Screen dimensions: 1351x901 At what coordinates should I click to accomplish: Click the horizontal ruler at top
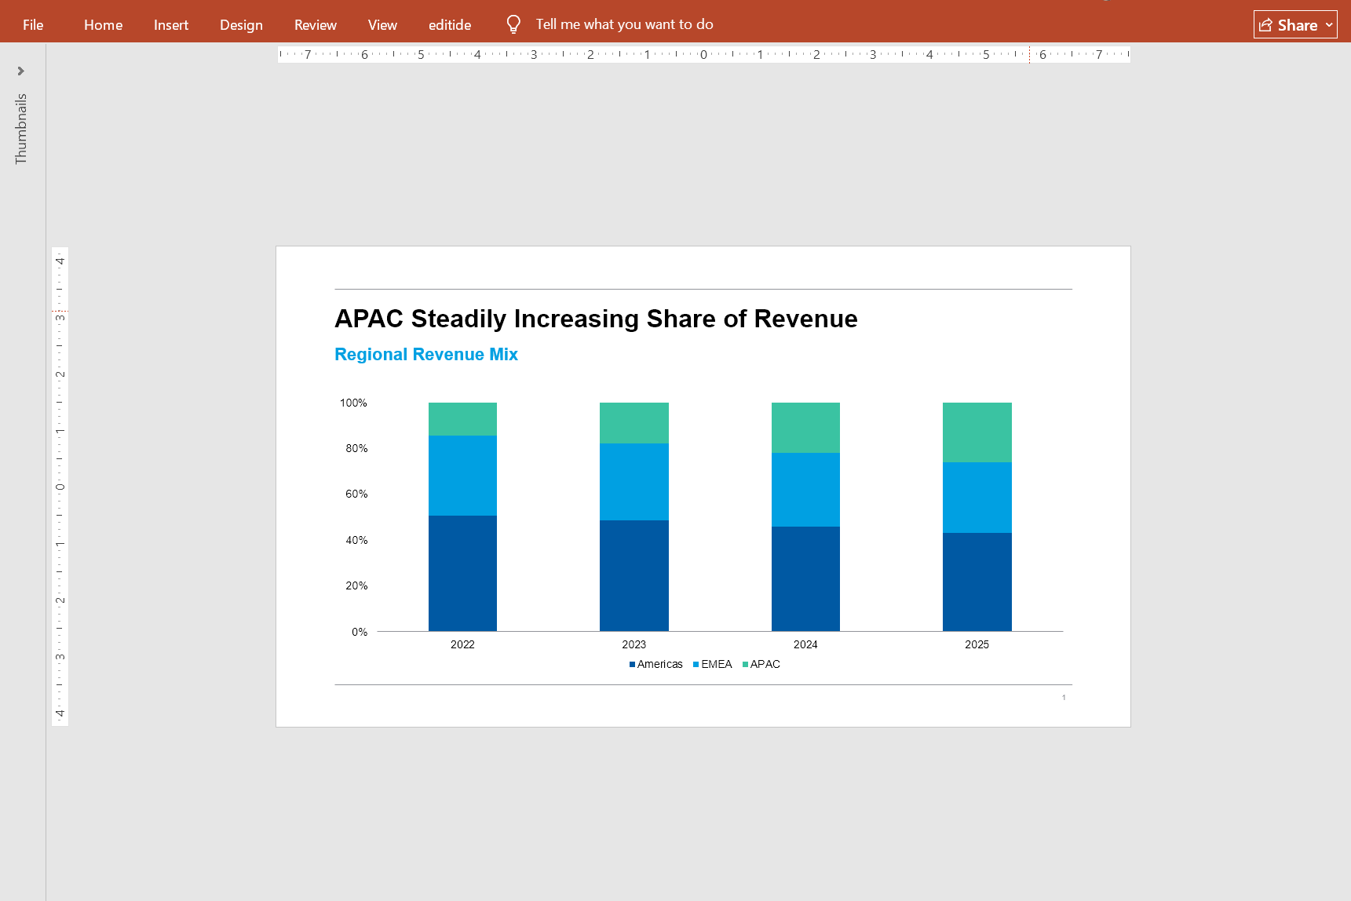[703, 54]
